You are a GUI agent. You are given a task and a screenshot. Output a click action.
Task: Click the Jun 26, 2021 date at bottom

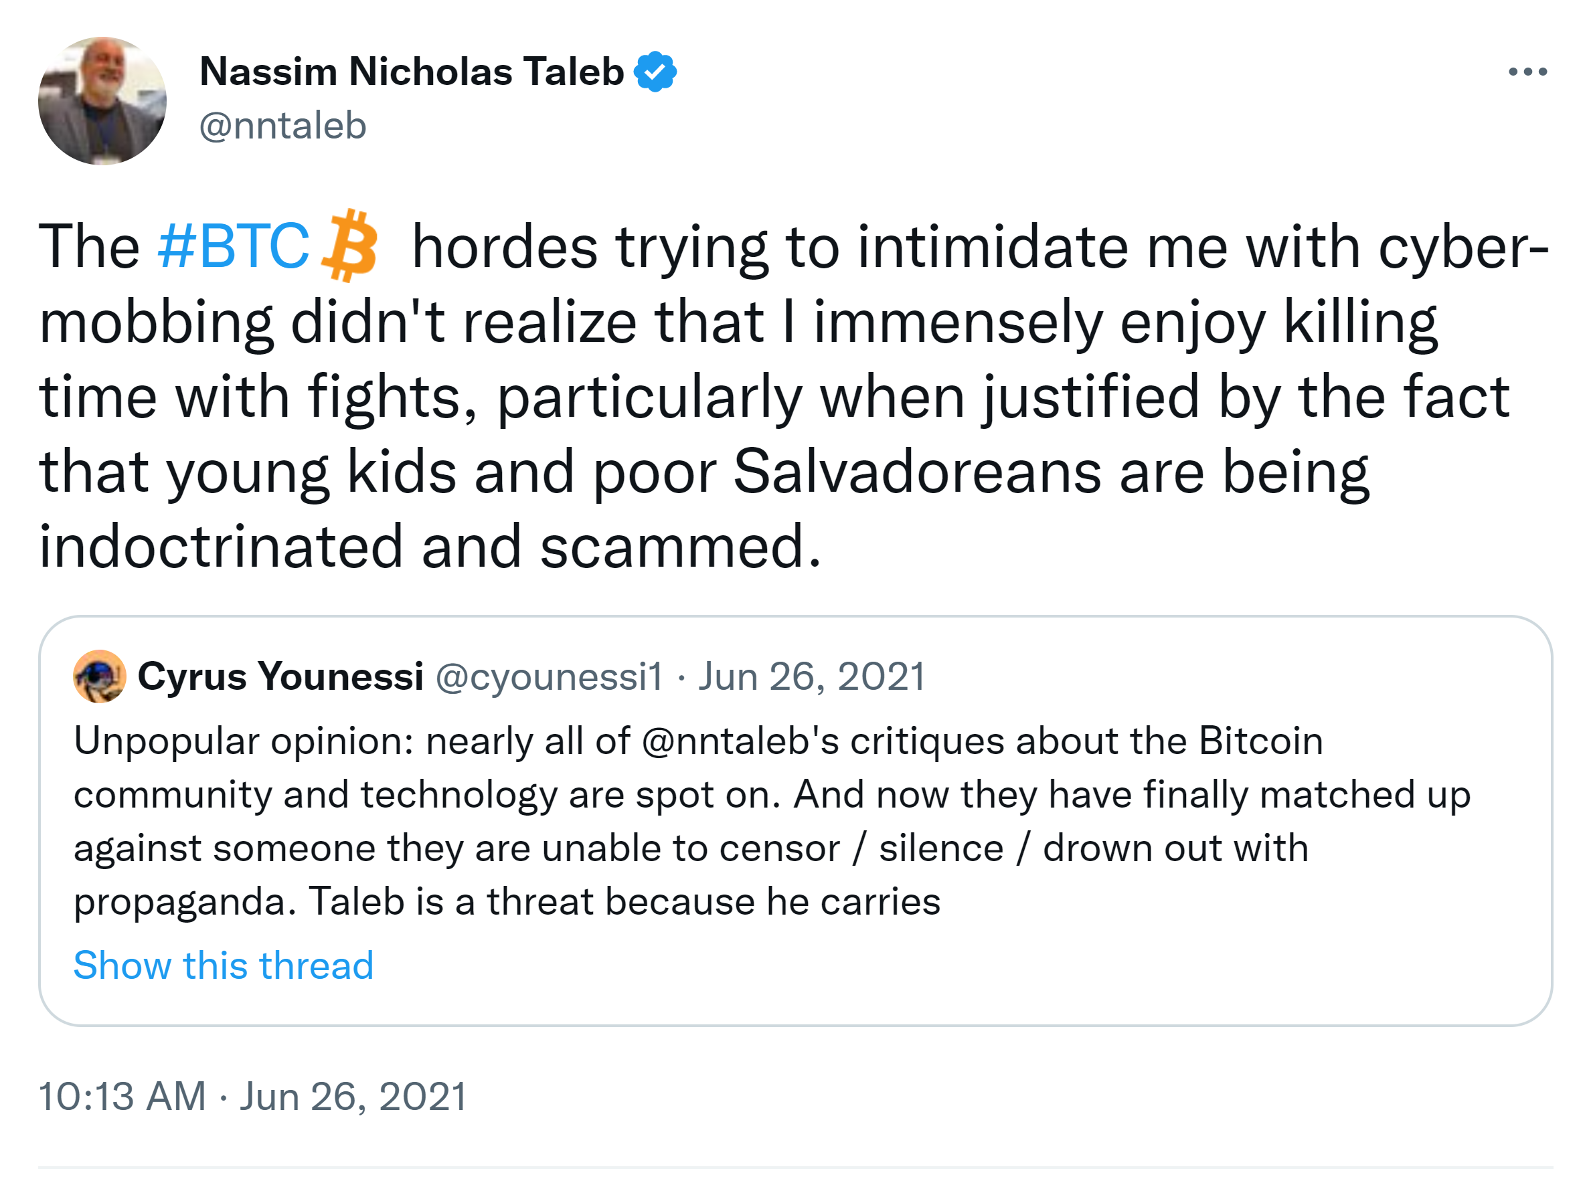click(x=353, y=1097)
